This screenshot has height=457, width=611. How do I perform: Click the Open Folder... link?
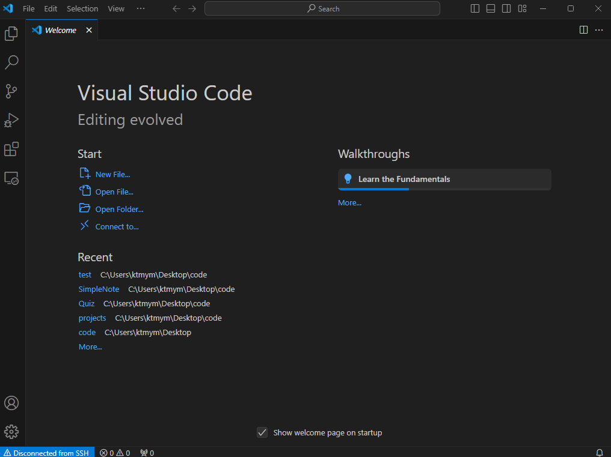pos(119,210)
